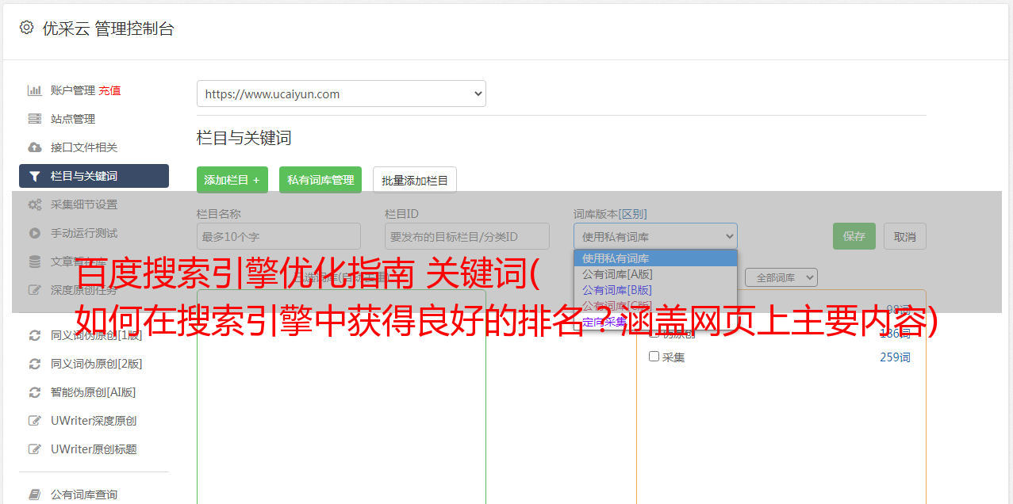Click the green 保存 button
1013x504 pixels.
click(x=854, y=236)
